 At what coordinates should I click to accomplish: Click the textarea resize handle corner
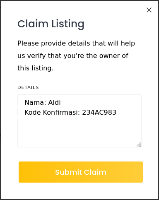click(x=139, y=145)
